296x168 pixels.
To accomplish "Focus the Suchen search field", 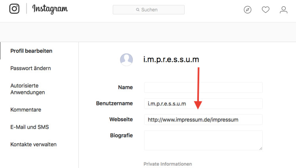I will [149, 10].
